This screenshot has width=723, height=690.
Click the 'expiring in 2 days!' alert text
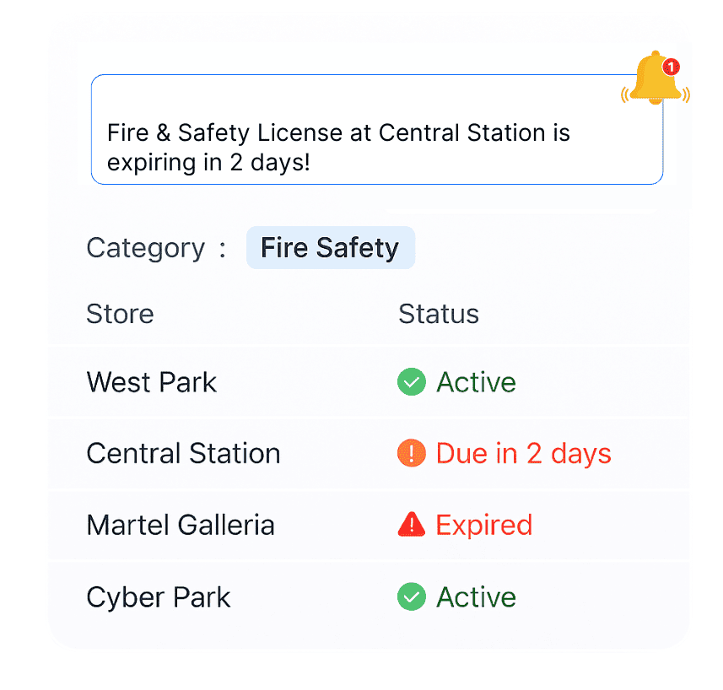208,163
